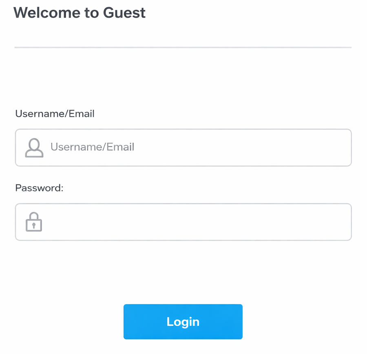The height and width of the screenshot is (354, 367).
Task: Click the Welcome to Guest heading
Action: pos(80,13)
